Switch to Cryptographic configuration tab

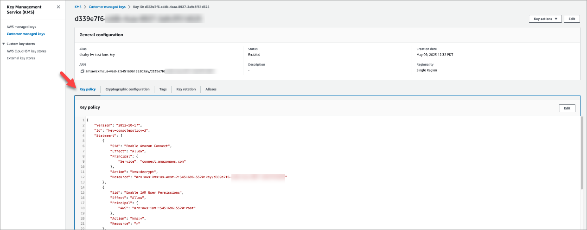coord(128,89)
